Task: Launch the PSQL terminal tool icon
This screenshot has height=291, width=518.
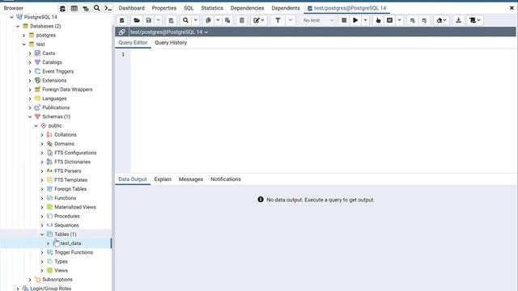Action: [108, 8]
